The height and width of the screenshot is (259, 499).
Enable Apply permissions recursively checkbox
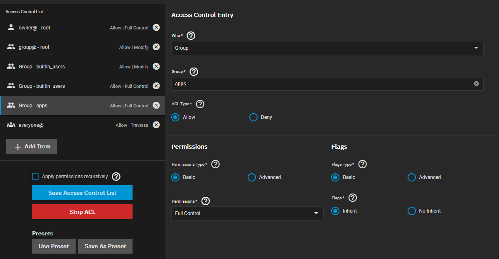point(35,177)
